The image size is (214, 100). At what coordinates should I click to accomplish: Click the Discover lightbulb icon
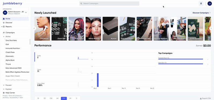pyautogui.click(x=4, y=23)
